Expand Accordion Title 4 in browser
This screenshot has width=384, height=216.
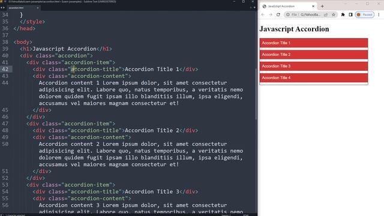click(x=314, y=77)
